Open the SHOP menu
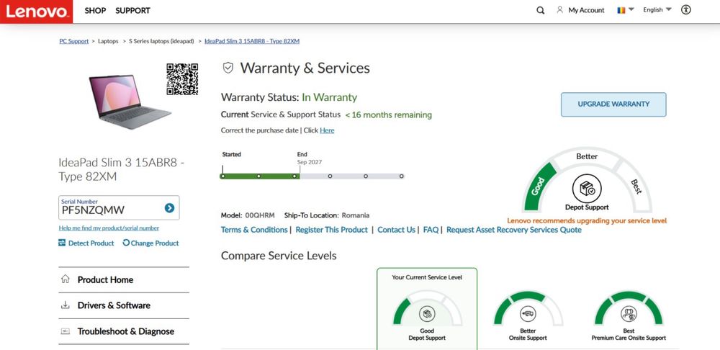This screenshot has height=350, width=720. pyautogui.click(x=95, y=10)
